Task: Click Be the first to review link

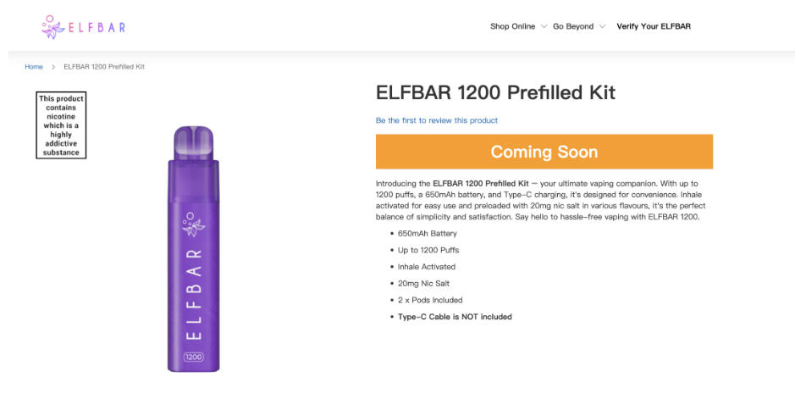Action: tap(437, 120)
